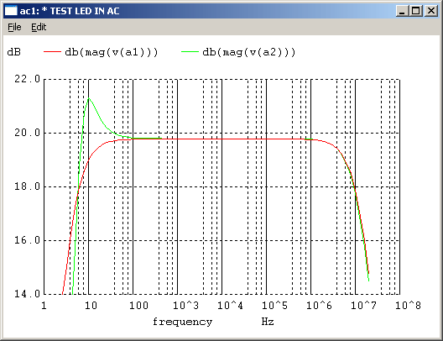This screenshot has width=443, height=341.
Task: Click the red db(mag(v(a1))) legend line
Action: click(x=52, y=52)
